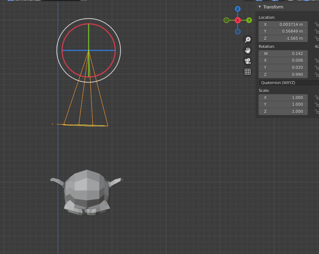319x254 pixels.
Task: Lock the Location Z value
Action: click(x=317, y=38)
